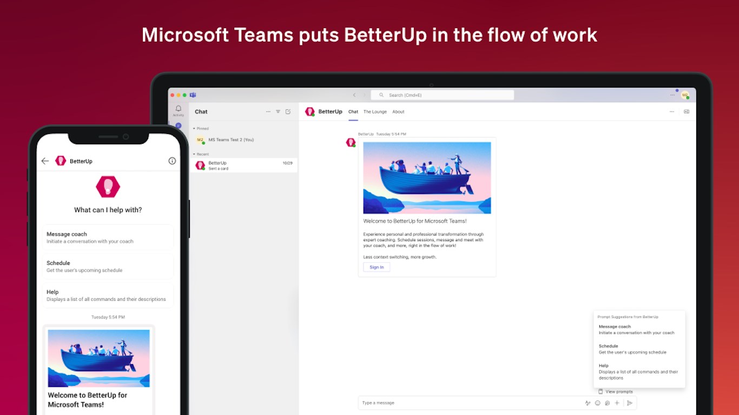The height and width of the screenshot is (415, 739).
Task: Tap the boat illustration on the phone card
Action: click(99, 358)
